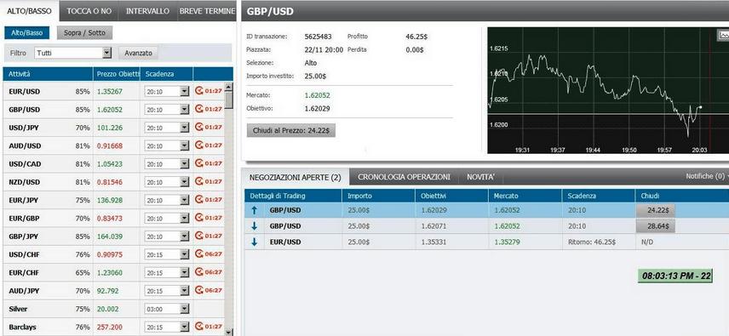Click the countdown clock icon next to USD/CHF
The width and height of the screenshot is (729, 336).
click(199, 253)
